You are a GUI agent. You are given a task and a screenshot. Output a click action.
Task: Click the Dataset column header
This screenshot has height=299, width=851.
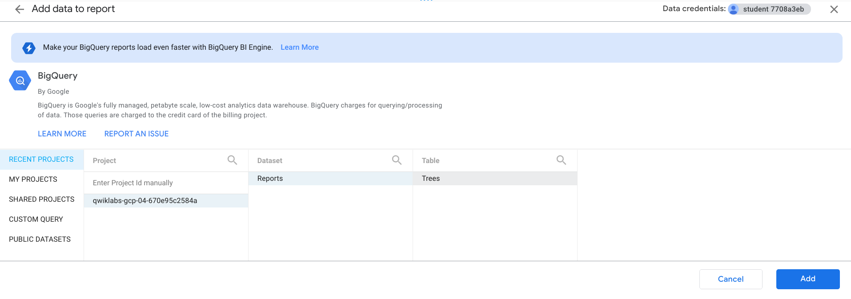pos(270,161)
